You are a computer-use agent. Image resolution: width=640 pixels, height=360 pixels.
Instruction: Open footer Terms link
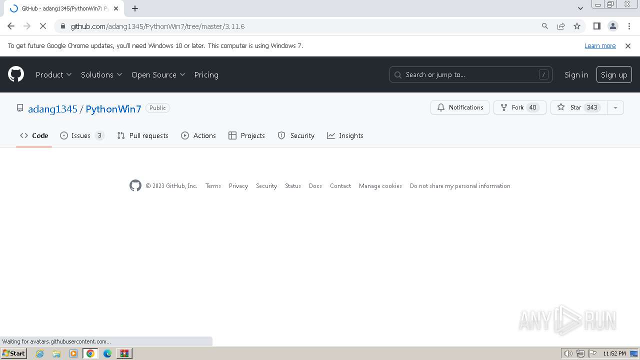point(213,186)
